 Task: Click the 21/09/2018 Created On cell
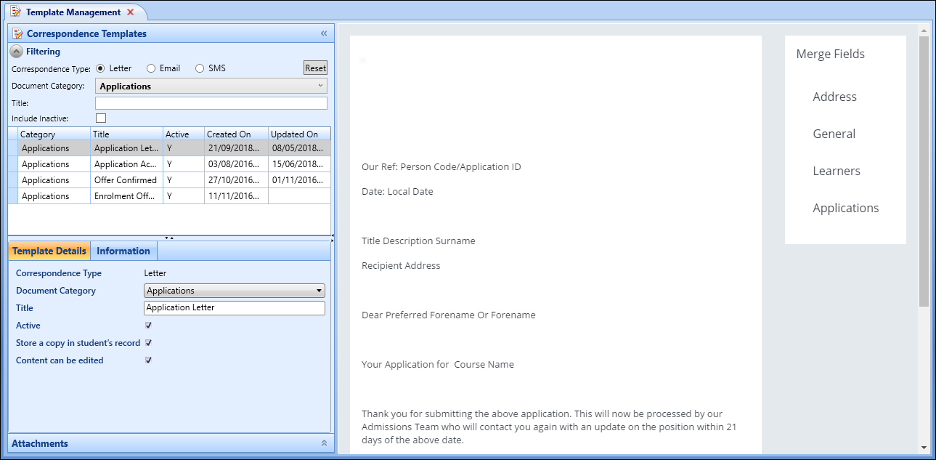[x=236, y=148]
